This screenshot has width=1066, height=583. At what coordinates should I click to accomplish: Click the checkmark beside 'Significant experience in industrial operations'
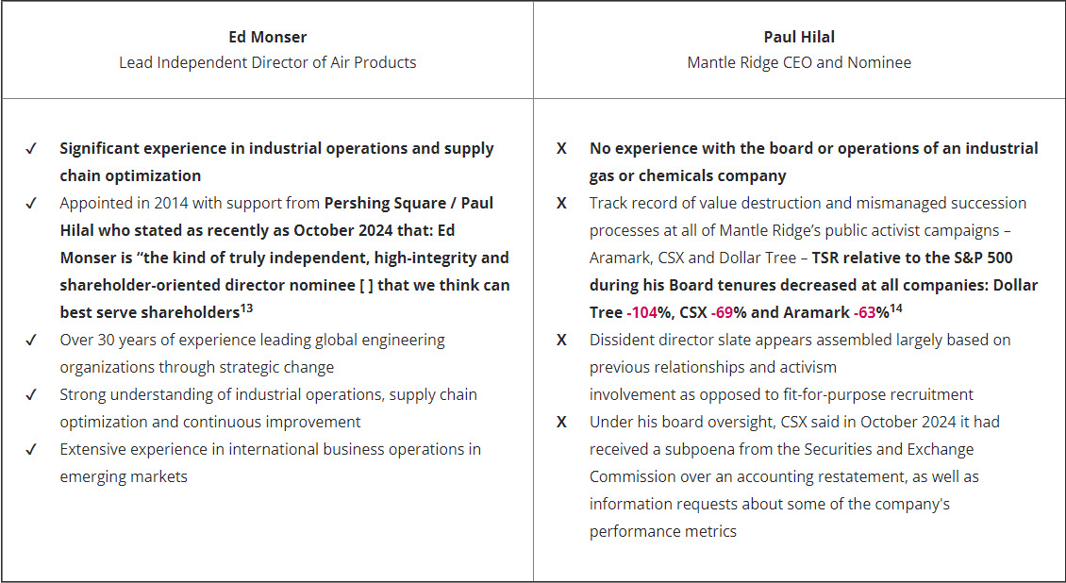coord(31,149)
